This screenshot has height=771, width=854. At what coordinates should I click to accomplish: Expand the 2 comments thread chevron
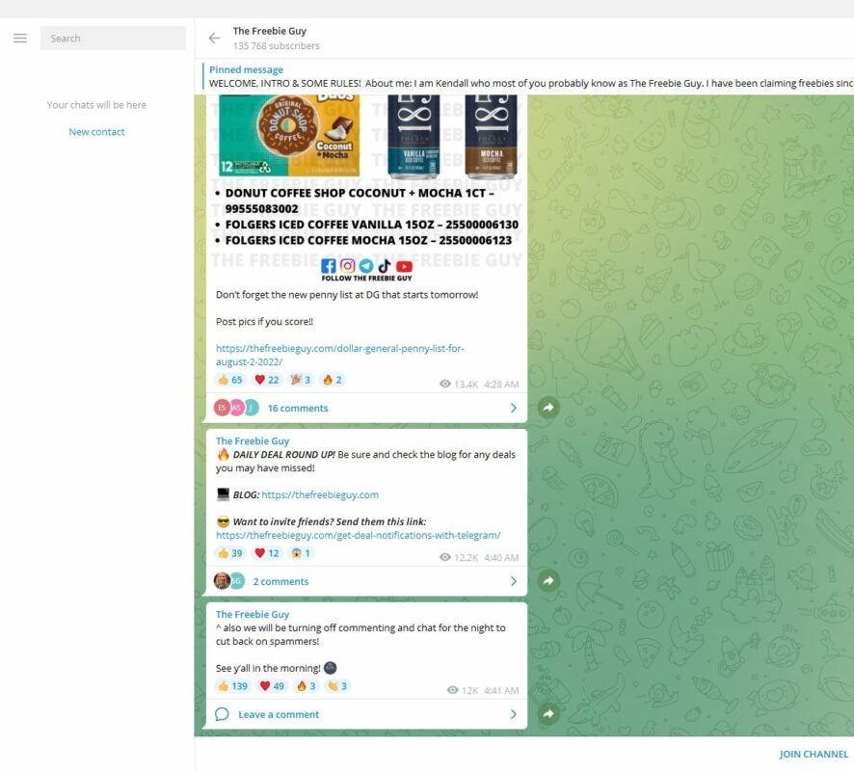coord(513,581)
